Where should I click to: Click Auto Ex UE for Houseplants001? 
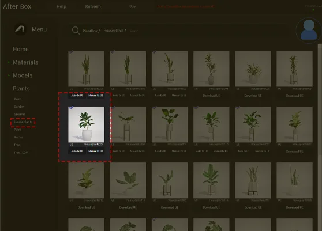click(77, 96)
